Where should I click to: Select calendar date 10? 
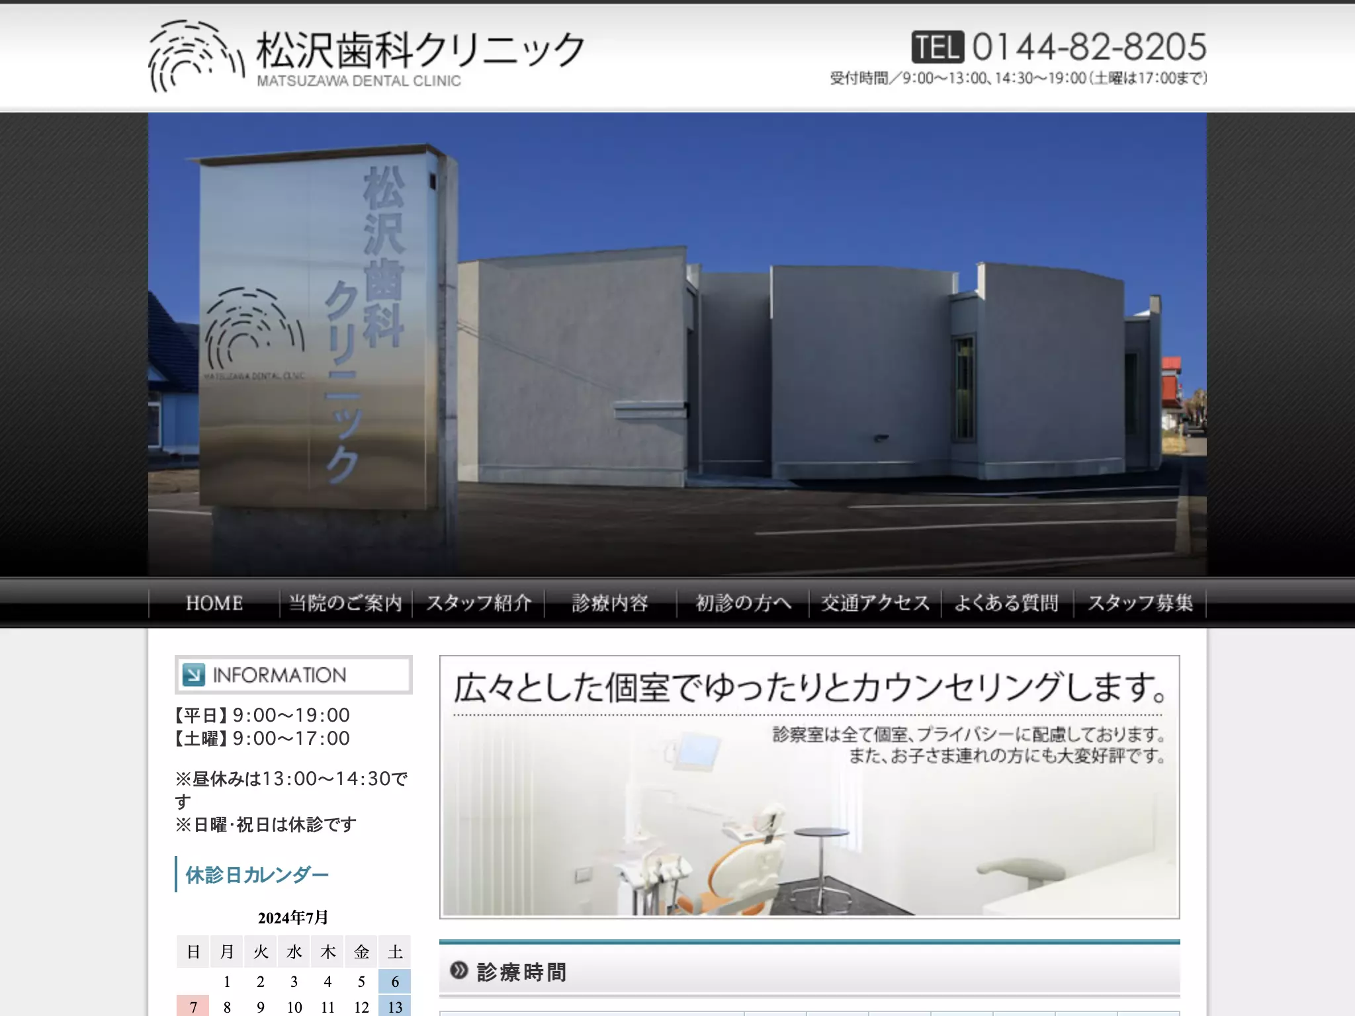[294, 1006]
